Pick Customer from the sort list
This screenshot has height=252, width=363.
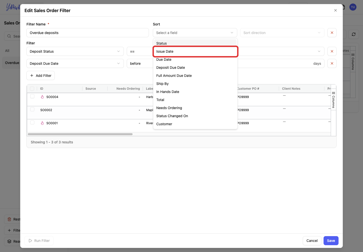(x=195, y=124)
